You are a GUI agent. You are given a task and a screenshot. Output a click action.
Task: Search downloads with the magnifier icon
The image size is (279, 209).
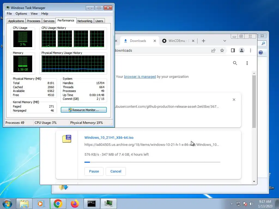[x=235, y=63]
